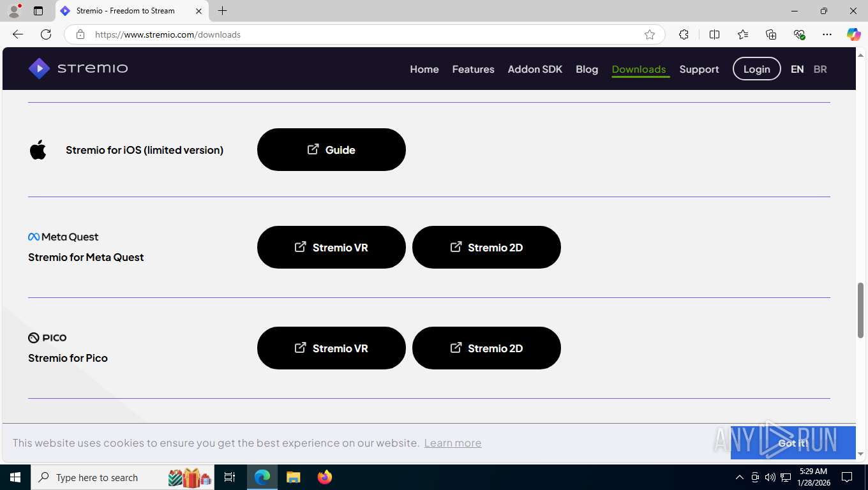Click the Apple logo icon
Screen dimensions: 868x490
38,149
